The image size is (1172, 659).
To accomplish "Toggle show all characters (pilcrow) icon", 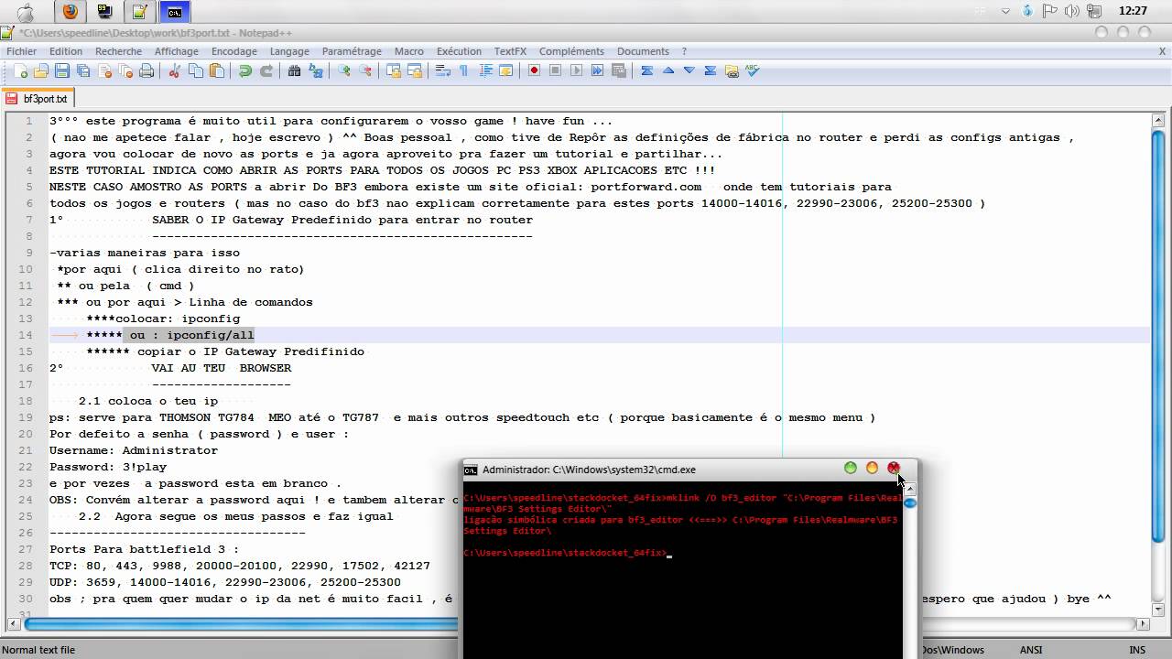I will [463, 71].
